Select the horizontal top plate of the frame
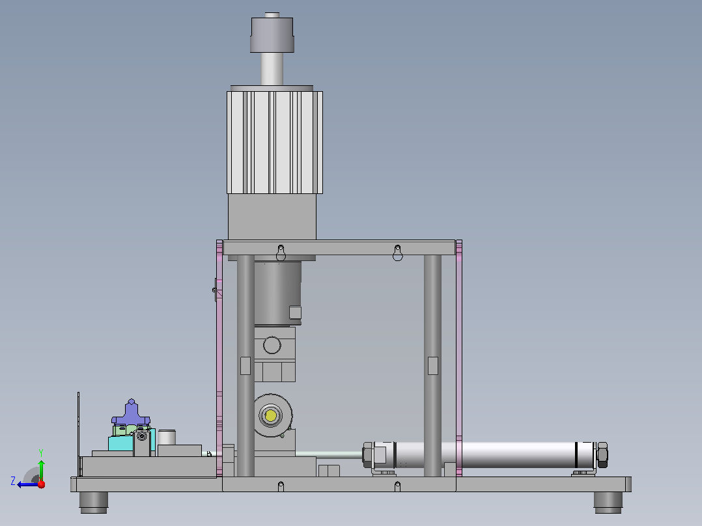702x526 pixels. tap(339, 248)
